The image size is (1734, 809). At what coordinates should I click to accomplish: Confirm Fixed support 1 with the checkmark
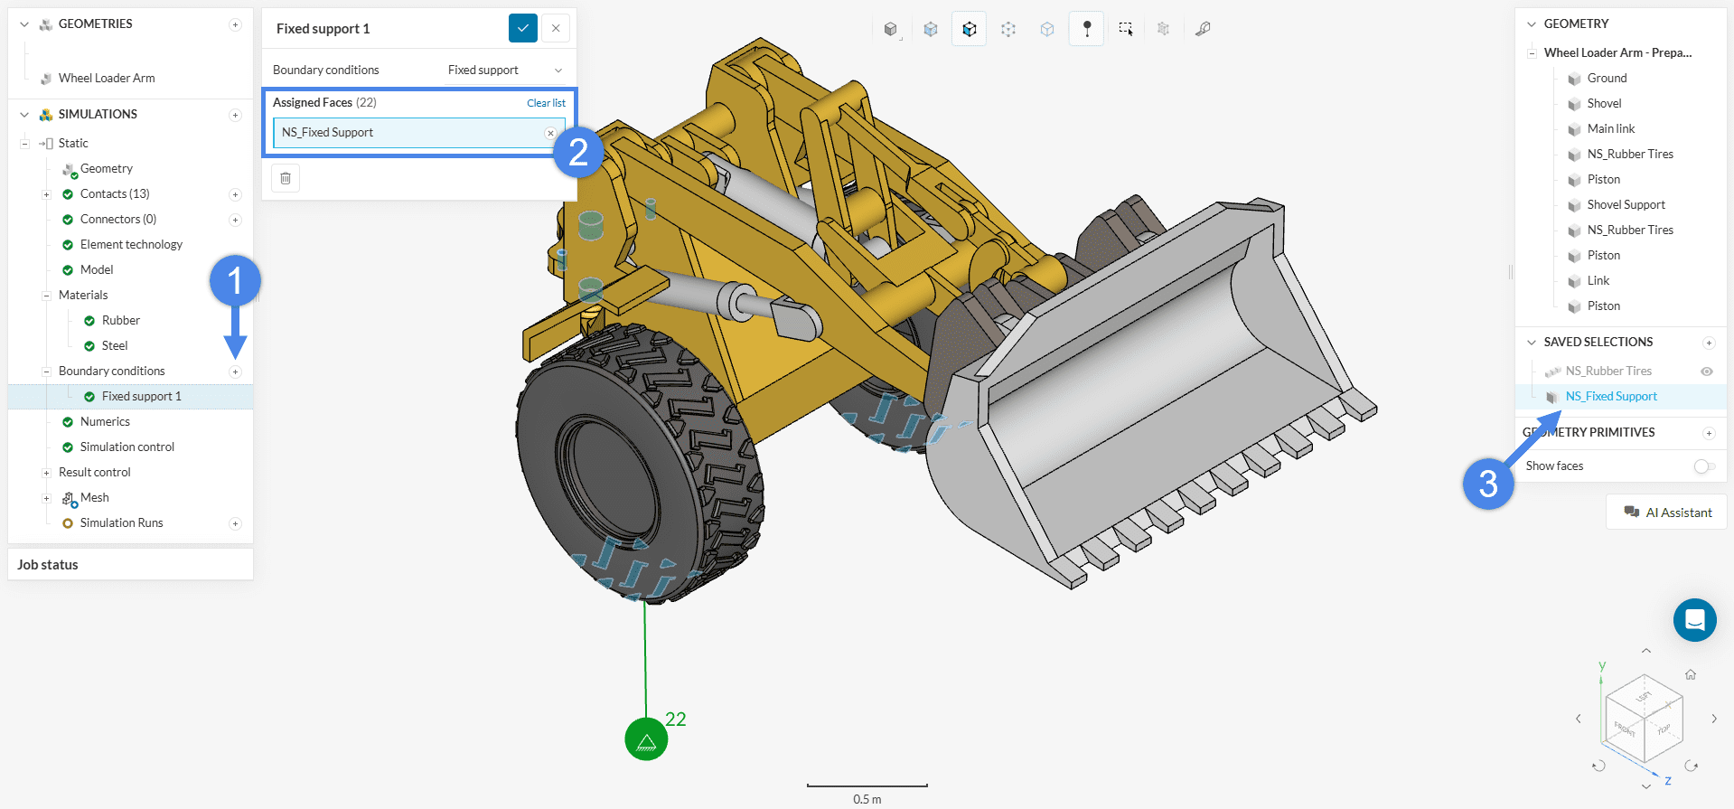tap(523, 28)
